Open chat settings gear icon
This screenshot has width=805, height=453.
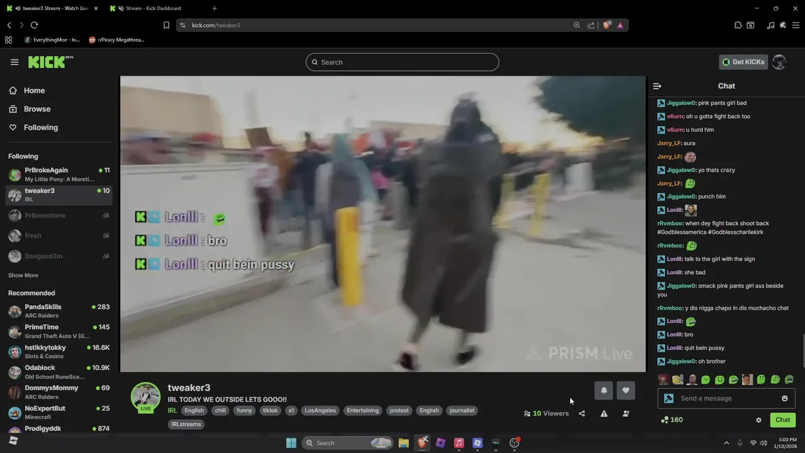pos(758,420)
